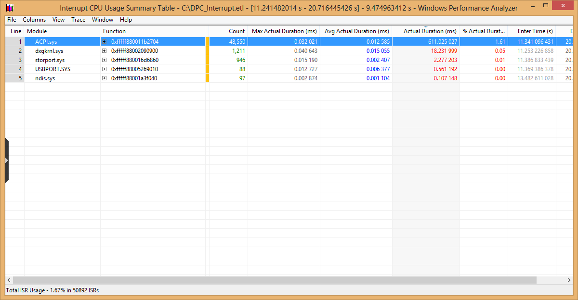Click actual duration value 18.231 999
This screenshot has height=300, width=578.
point(444,51)
